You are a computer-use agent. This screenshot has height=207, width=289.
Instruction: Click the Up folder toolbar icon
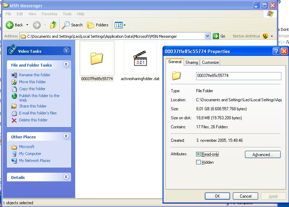[x=53, y=25]
